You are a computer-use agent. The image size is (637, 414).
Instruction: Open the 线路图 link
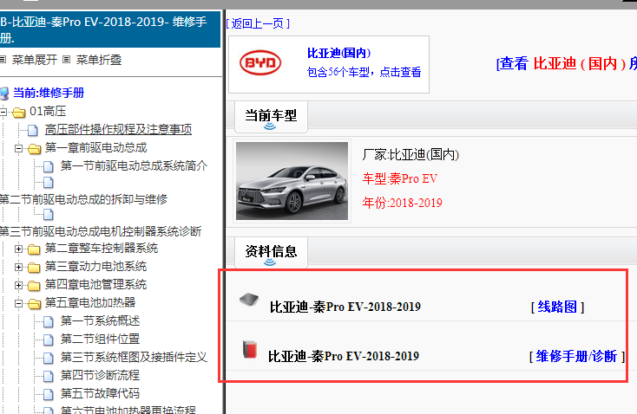point(557,307)
